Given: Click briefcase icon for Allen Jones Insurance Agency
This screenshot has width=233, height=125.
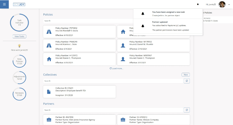Looking at the screenshot, I should coord(49,120).
